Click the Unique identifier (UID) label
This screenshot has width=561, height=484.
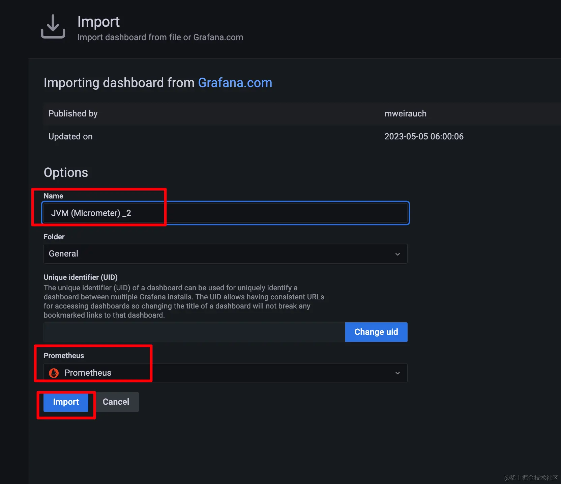[81, 277]
